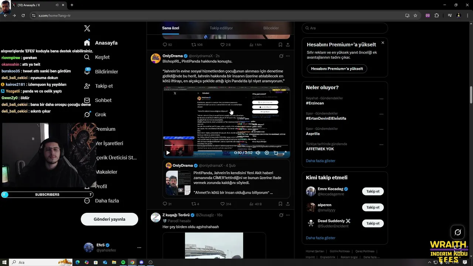The image size is (473, 266).
Task: Switch to Böcekler tab
Action: pyautogui.click(x=271, y=28)
